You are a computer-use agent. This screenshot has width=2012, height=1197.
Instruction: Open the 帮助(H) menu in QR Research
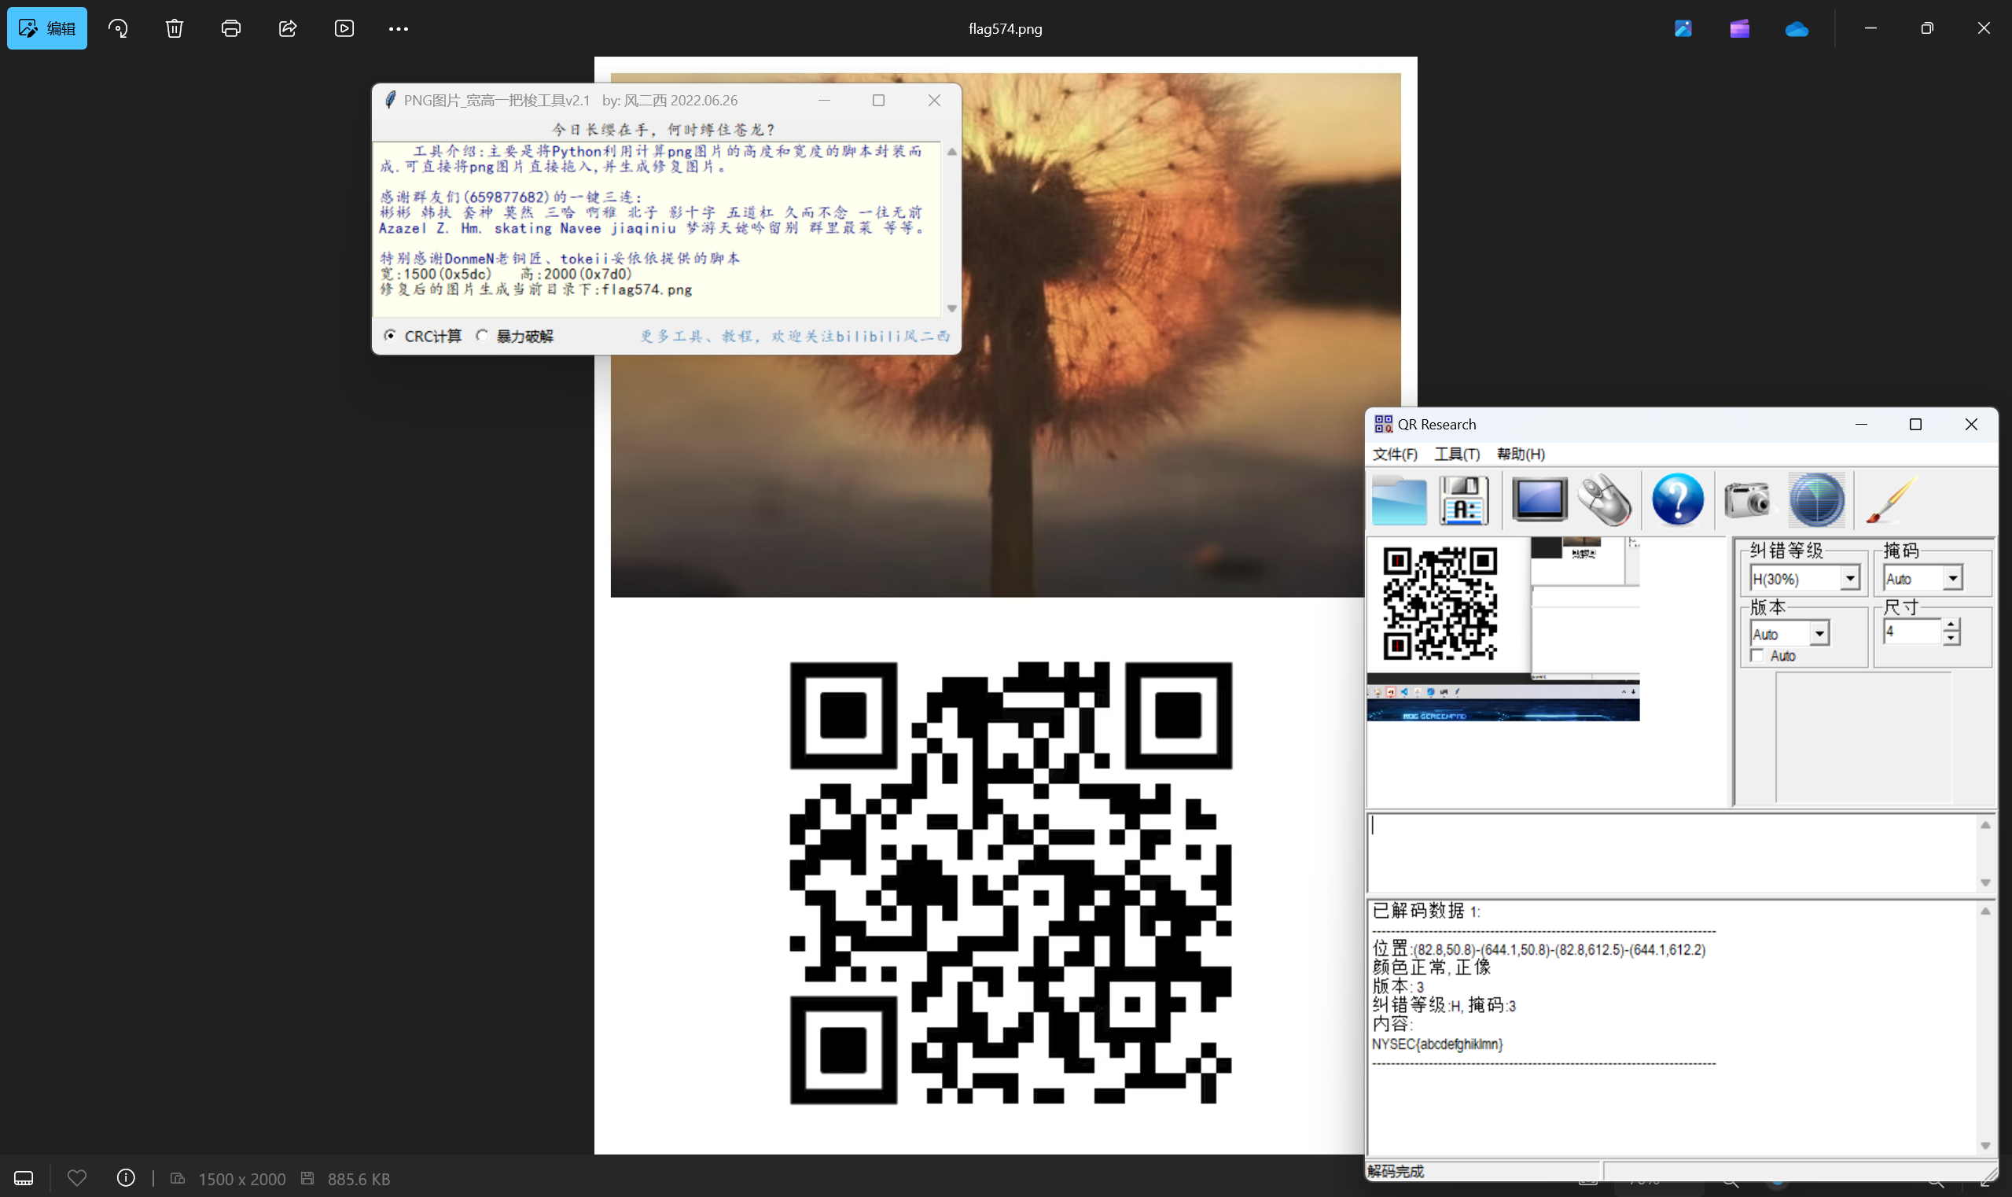point(1521,453)
